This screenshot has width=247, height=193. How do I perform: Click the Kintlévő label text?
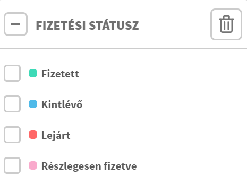pos(62,104)
